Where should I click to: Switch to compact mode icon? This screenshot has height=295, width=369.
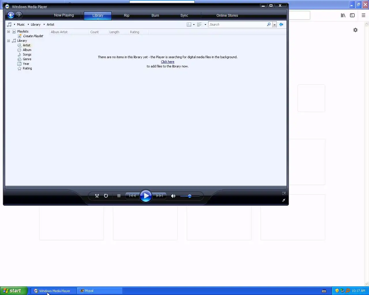coord(284,200)
